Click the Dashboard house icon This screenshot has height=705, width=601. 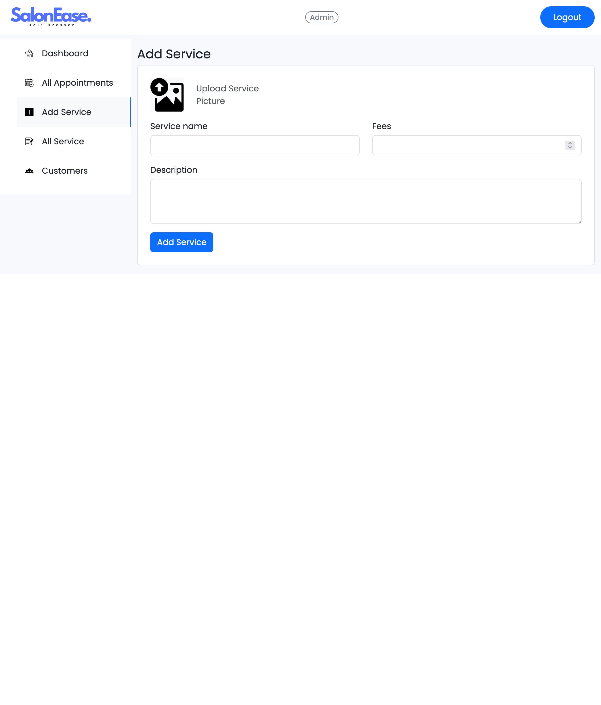29,54
